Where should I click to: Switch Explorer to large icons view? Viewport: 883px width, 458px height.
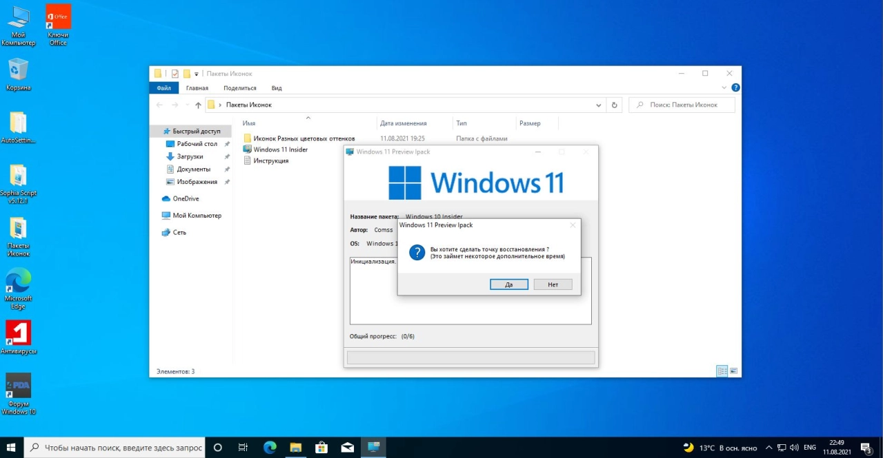pyautogui.click(x=733, y=371)
